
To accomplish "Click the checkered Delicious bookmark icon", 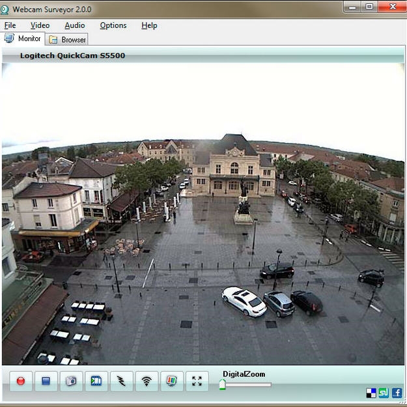I will 371,393.
